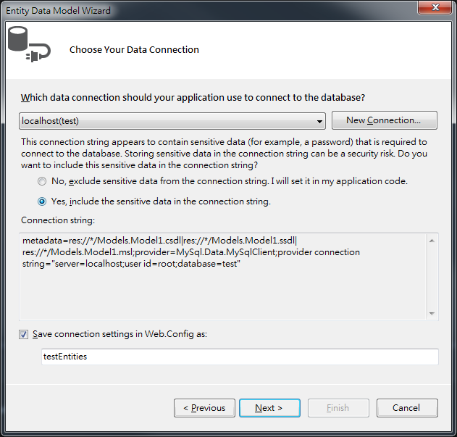457x437 pixels.
Task: Go to the Next wizard step
Action: tap(269, 408)
